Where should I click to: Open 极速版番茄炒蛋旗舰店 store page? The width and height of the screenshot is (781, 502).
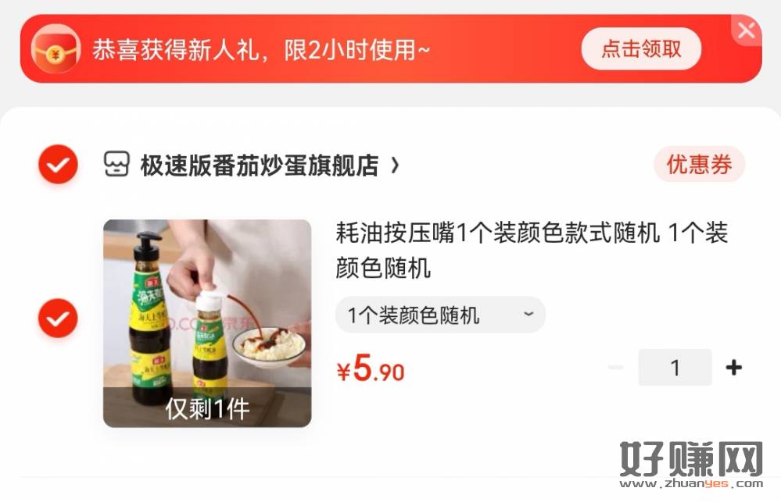pos(260,166)
